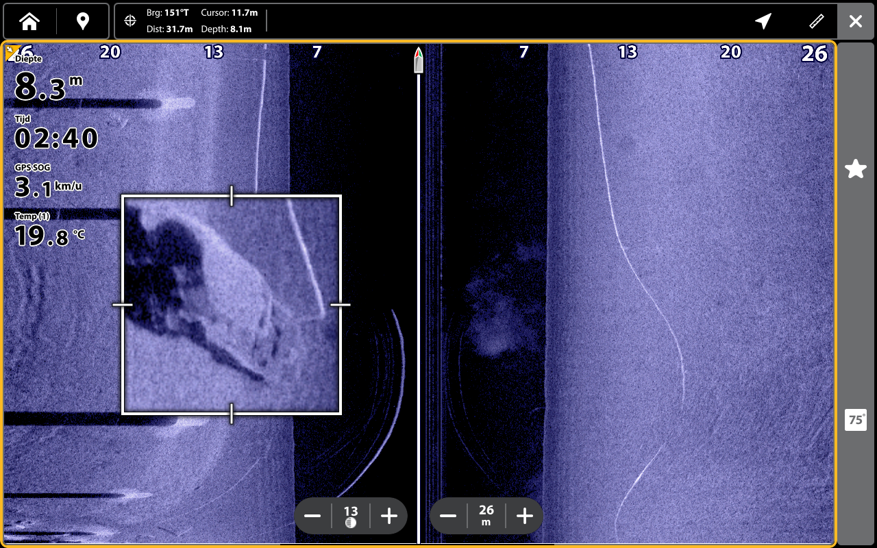This screenshot has height=548, width=877.
Task: Start Go To navigation with the arrow icon
Action: tap(763, 21)
